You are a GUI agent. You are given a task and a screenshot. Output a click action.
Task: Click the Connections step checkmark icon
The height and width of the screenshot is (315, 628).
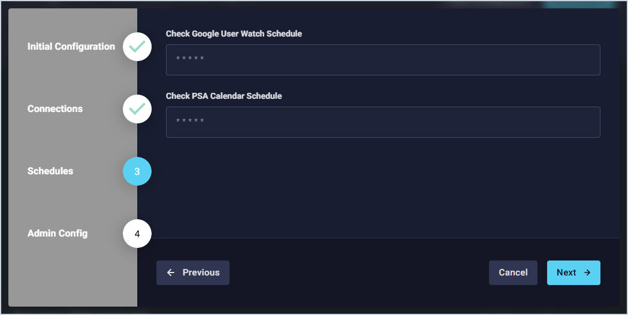137,109
